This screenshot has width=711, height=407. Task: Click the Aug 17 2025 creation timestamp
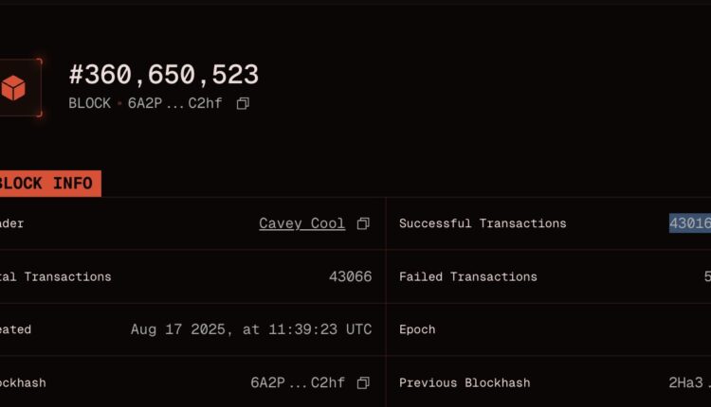[251, 330]
